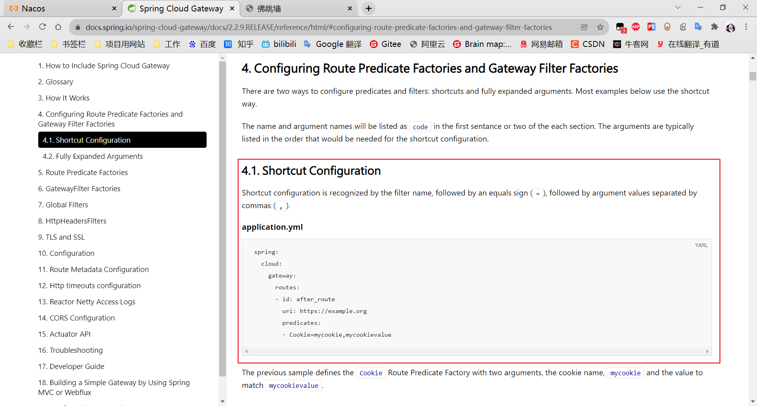Open the Google Translate extension icon
This screenshot has width=757, height=406.
[x=699, y=27]
